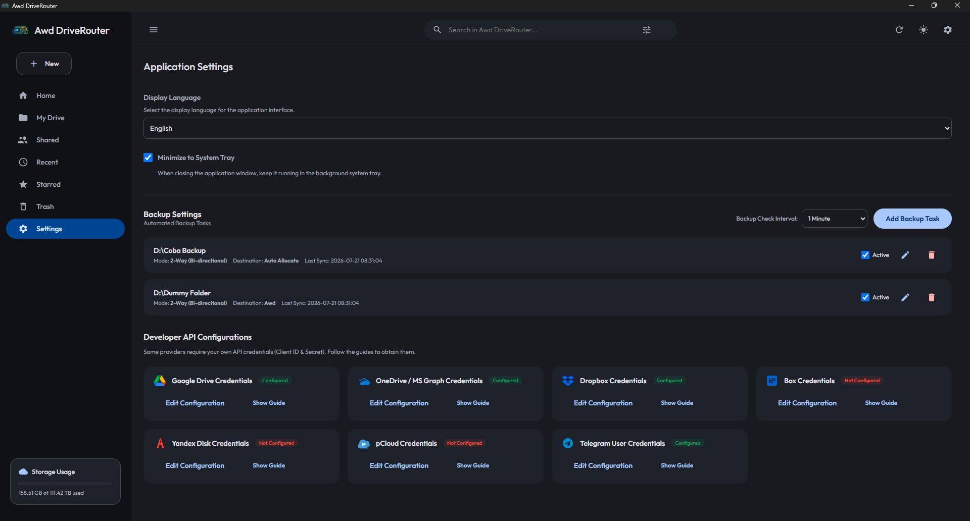Image resolution: width=970 pixels, height=521 pixels.
Task: Edit Configuration for Box Credentials
Action: 807,403
